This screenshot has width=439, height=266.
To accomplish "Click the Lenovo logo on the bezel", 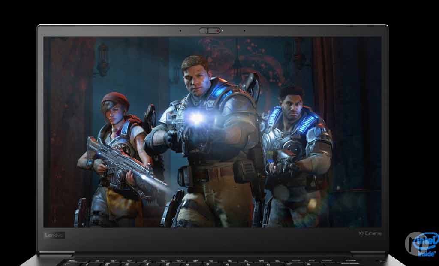I will click(x=55, y=235).
